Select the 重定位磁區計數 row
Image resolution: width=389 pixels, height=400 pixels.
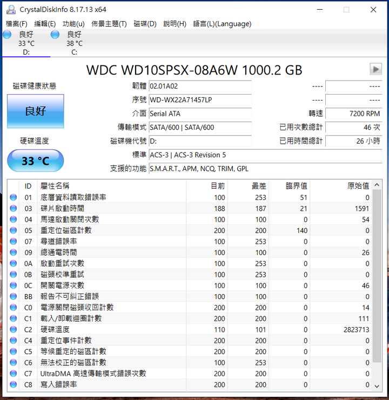pos(190,230)
